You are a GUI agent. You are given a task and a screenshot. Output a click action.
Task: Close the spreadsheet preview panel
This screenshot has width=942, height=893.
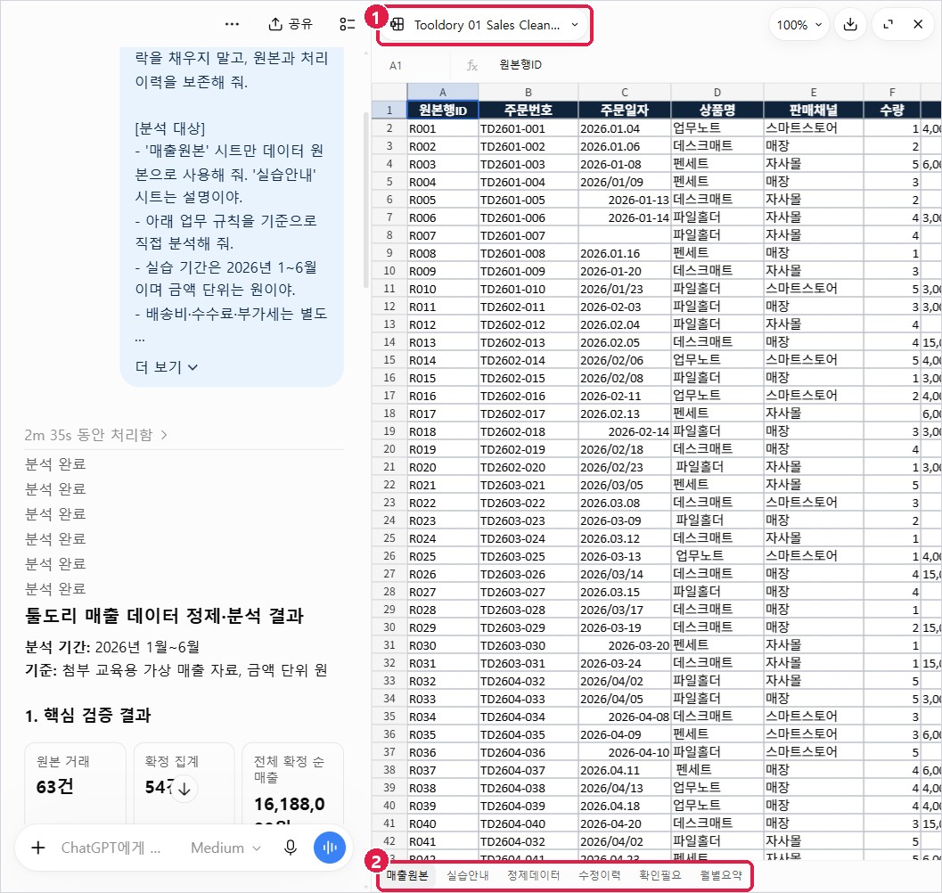click(x=918, y=25)
